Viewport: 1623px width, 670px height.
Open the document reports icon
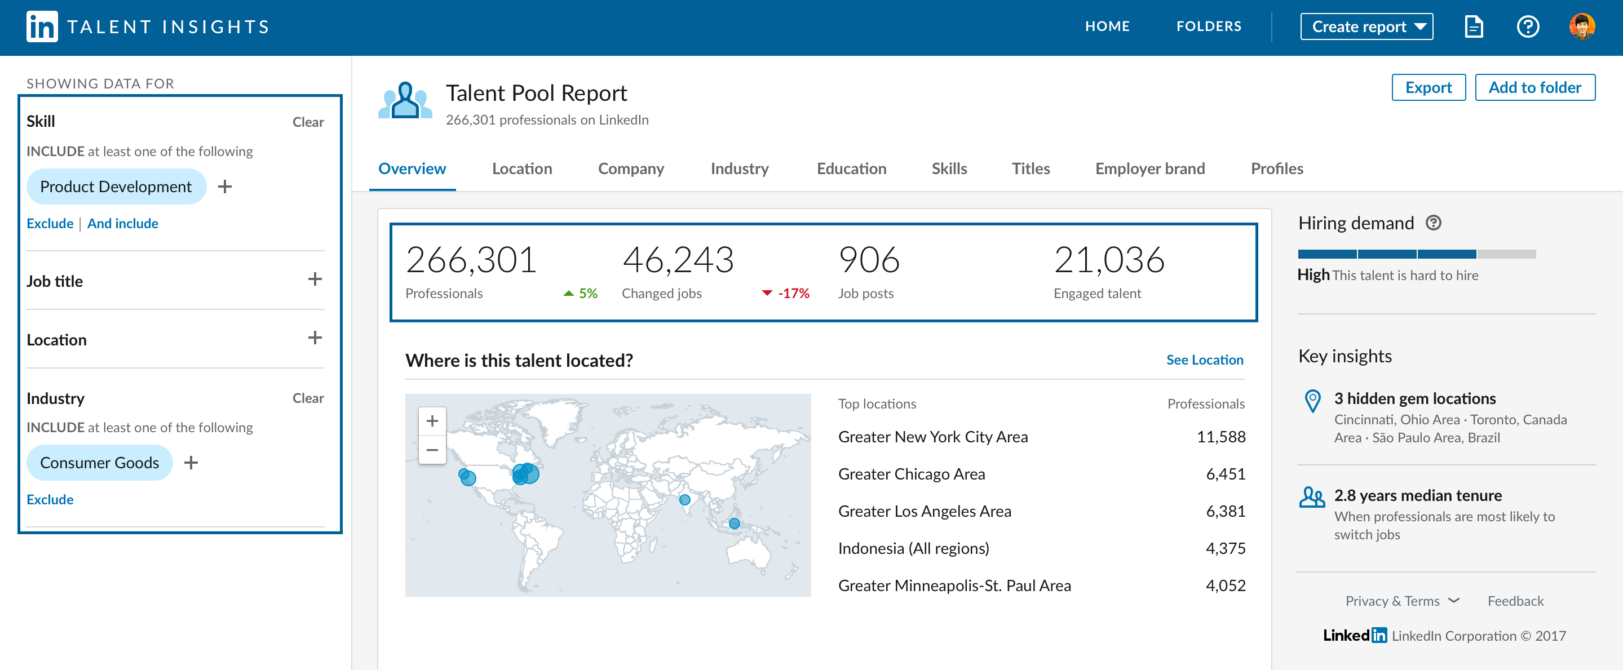point(1474,26)
